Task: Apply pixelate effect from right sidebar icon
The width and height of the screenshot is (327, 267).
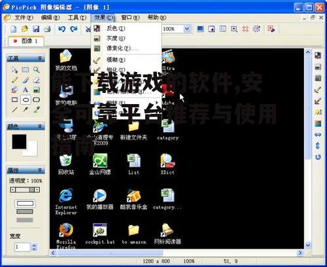Action: click(318, 78)
